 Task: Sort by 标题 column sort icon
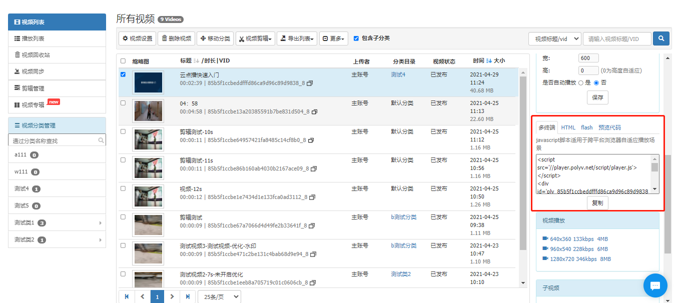(x=196, y=61)
